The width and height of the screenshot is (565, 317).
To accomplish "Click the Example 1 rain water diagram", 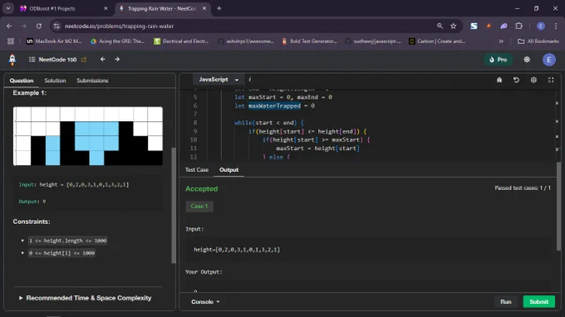I will tap(88, 136).
